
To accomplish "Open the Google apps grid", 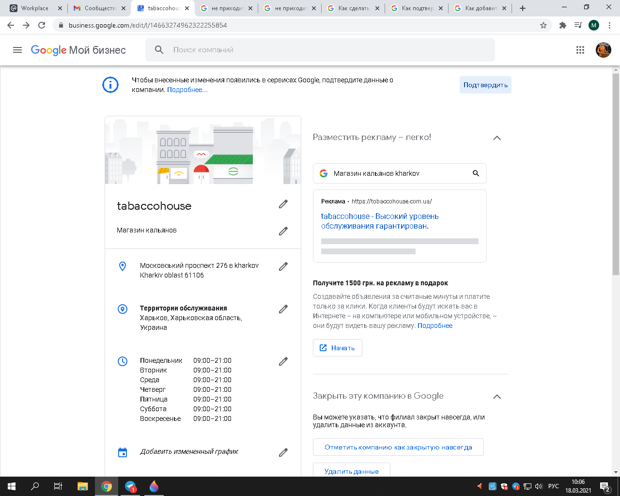I will (580, 50).
